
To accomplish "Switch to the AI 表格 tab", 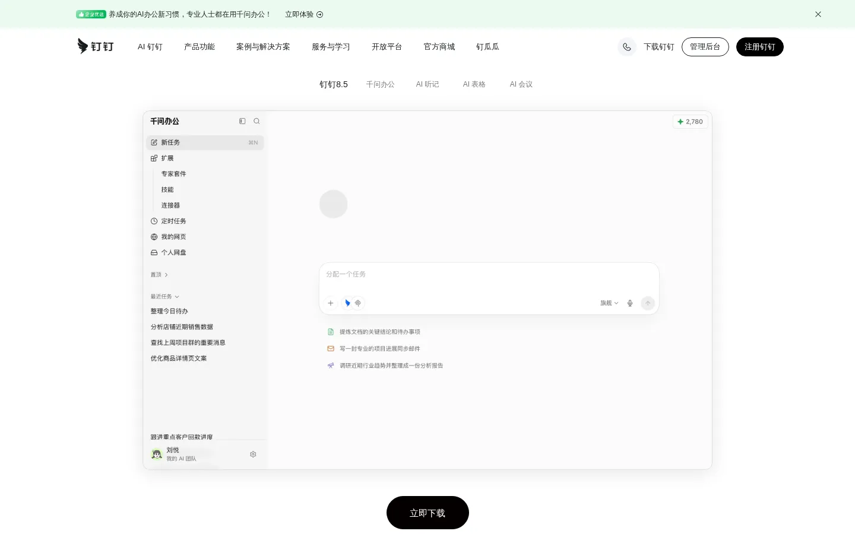I will (x=474, y=84).
